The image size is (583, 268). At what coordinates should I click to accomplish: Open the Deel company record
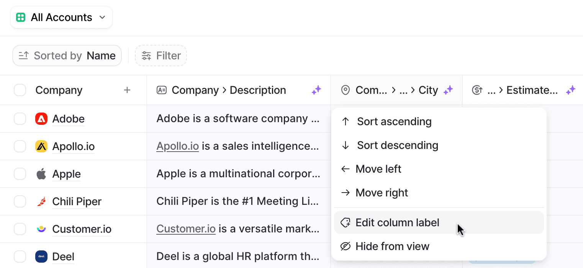64,257
